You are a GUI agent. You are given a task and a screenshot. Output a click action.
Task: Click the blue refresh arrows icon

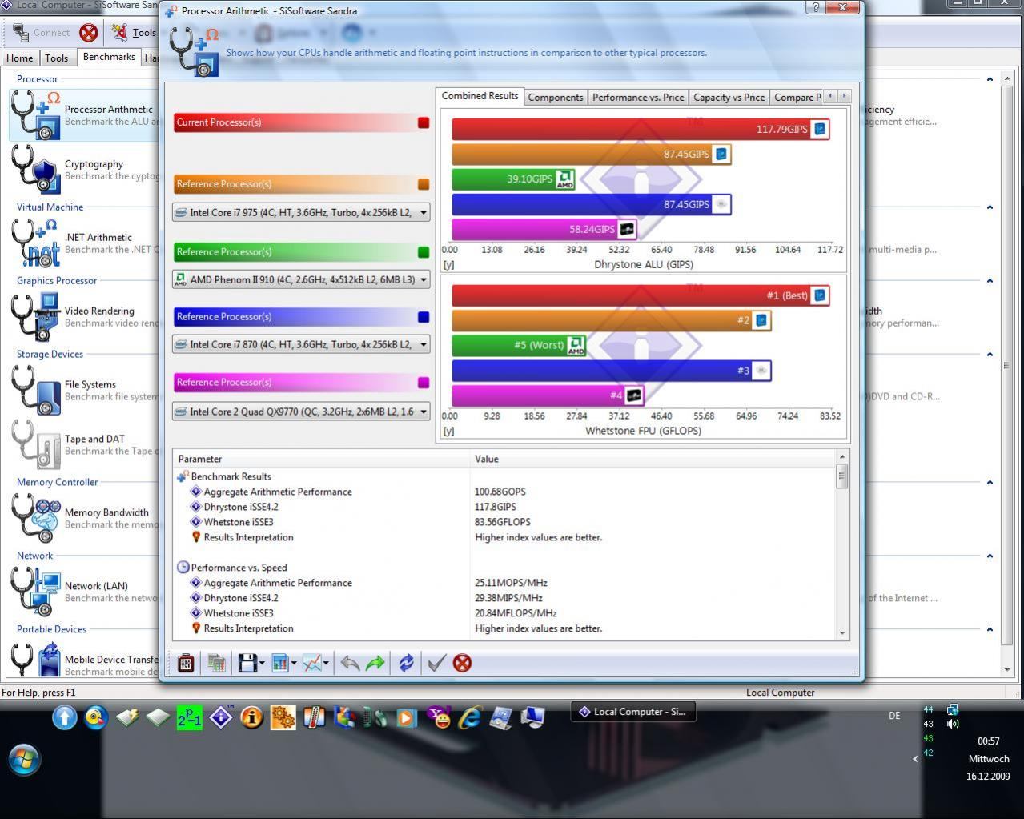tap(407, 663)
